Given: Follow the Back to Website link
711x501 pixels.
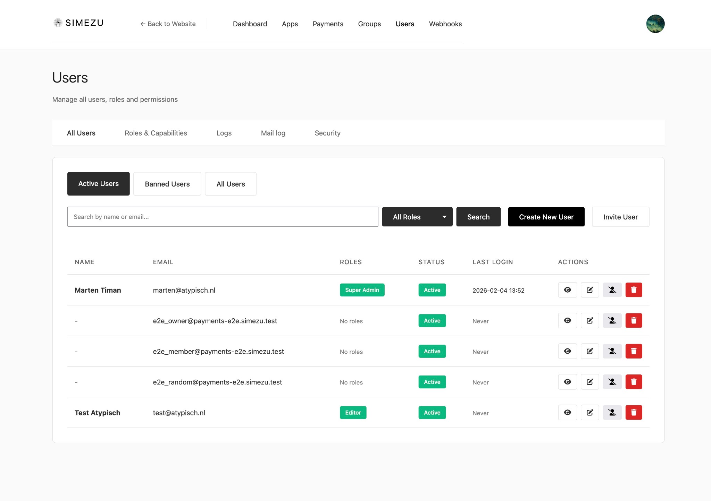Looking at the screenshot, I should click(x=168, y=24).
